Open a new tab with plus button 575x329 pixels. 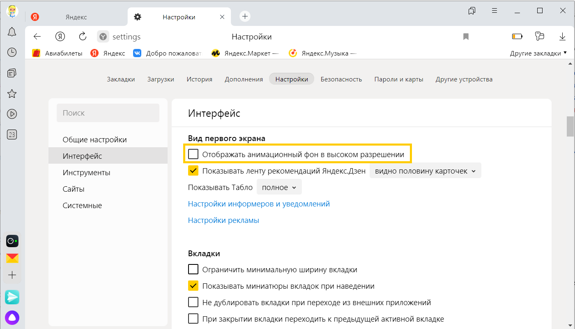click(245, 16)
